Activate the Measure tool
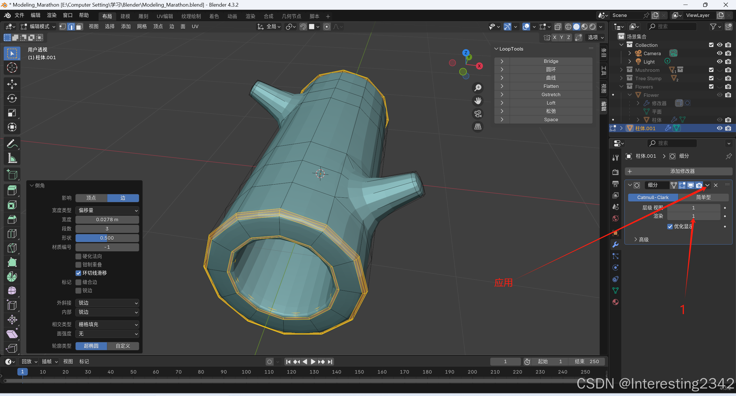Viewport: 736px width, 396px height. (x=12, y=158)
